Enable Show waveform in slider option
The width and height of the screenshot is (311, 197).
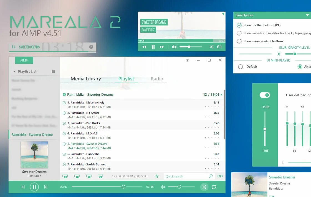[x=239, y=33]
